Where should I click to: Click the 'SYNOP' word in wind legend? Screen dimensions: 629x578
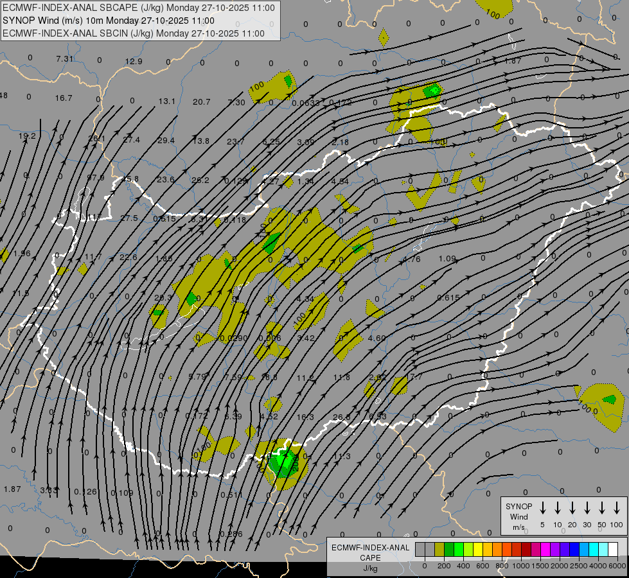click(518, 506)
